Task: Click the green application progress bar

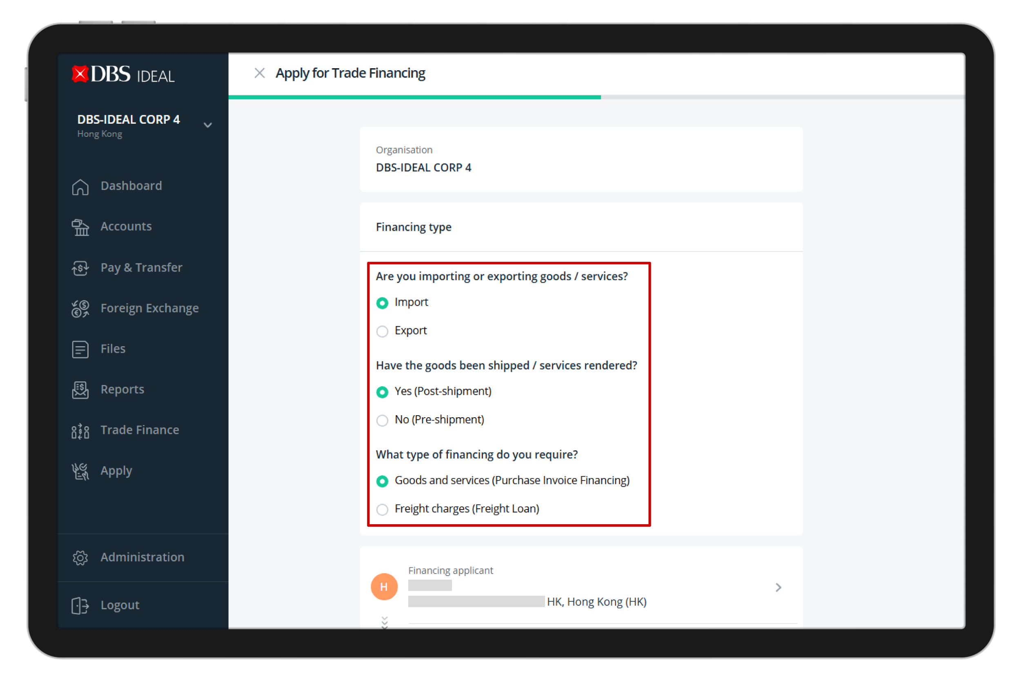Action: [x=414, y=97]
